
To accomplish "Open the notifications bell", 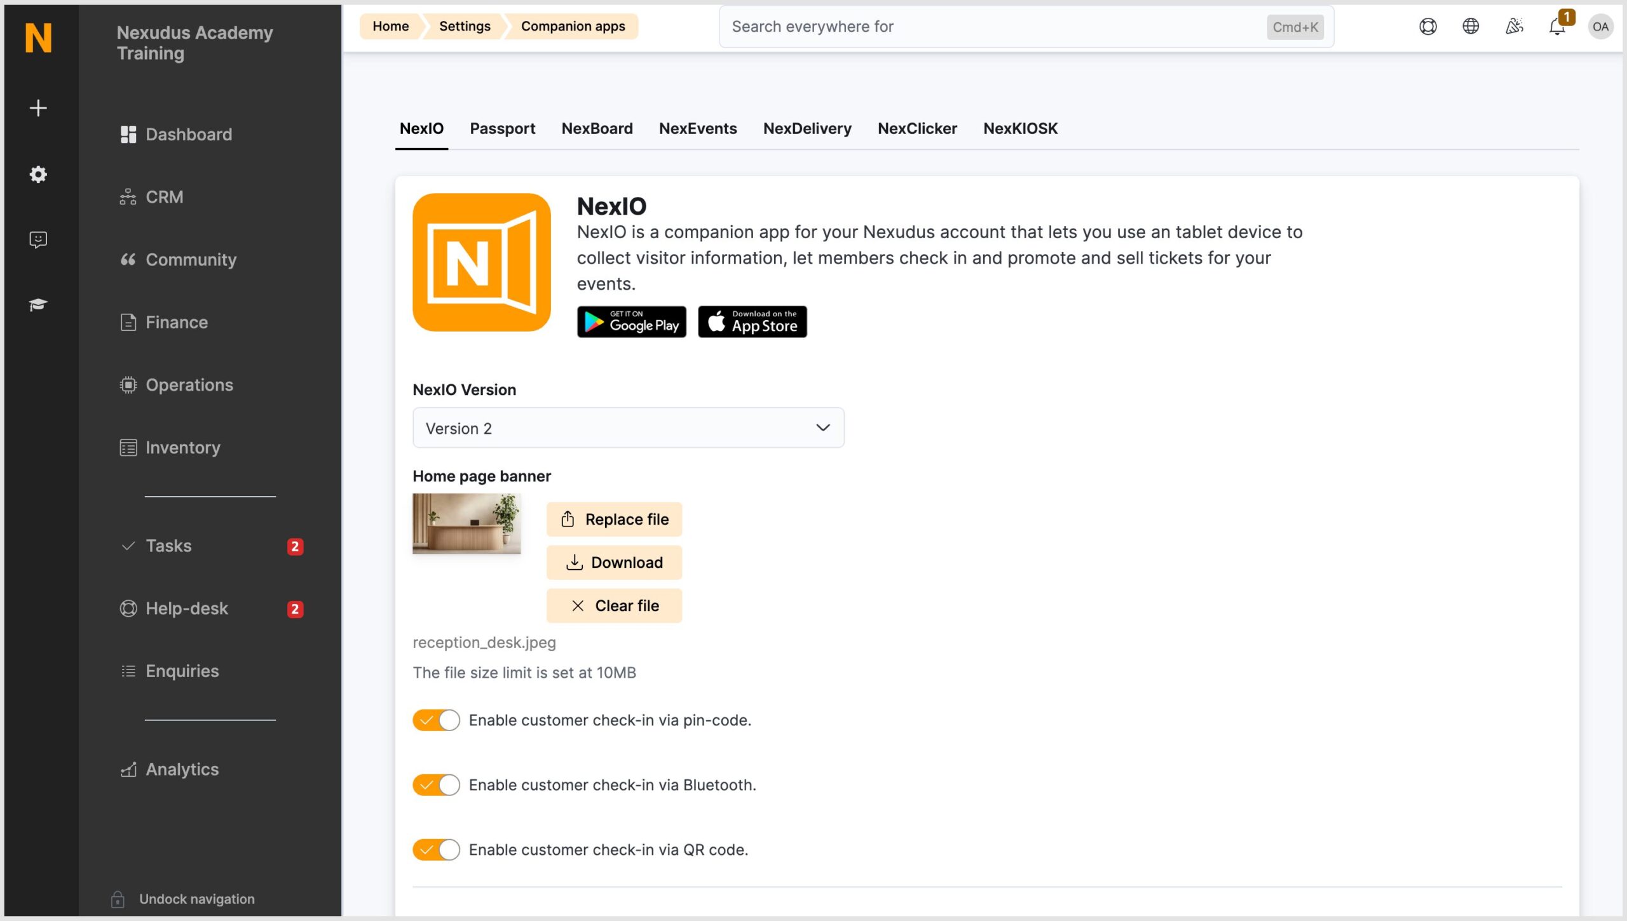I will [1556, 27].
